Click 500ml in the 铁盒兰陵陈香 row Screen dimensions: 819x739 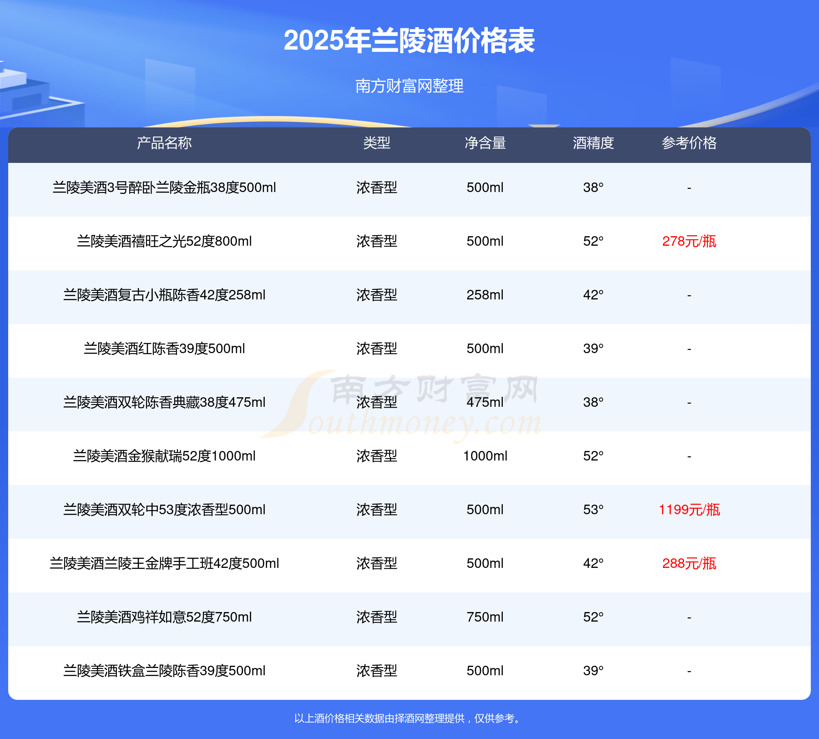485,671
